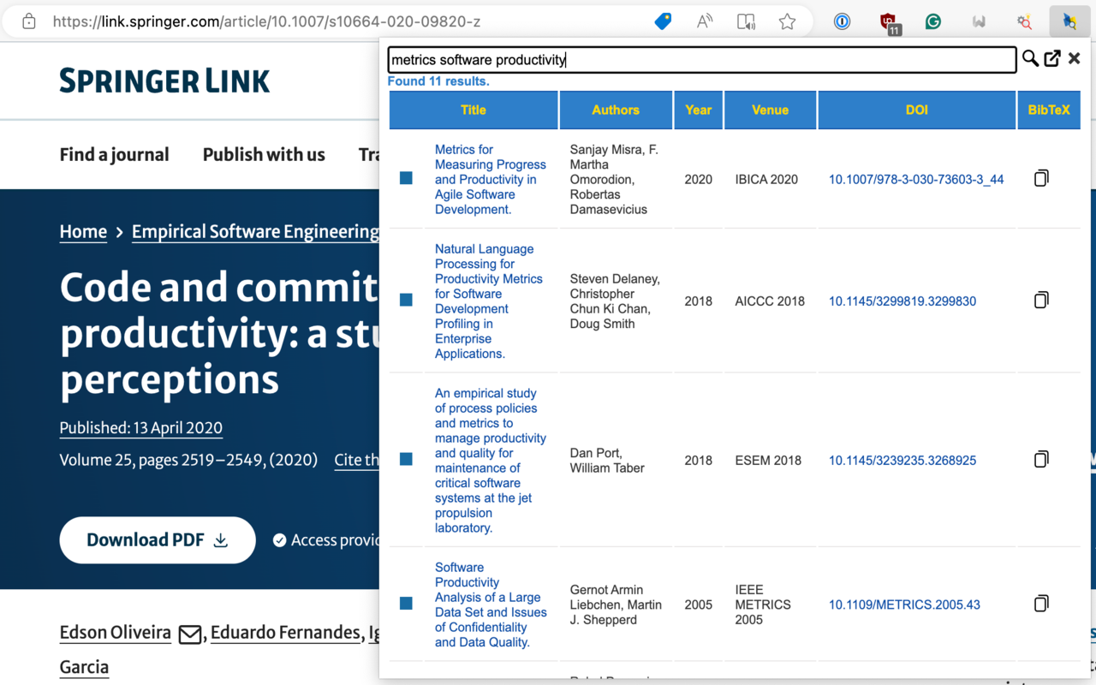Screen dimensions: 1096x685
Task: Click the 'Published: 13 April 2020' date text
Action: (140, 428)
